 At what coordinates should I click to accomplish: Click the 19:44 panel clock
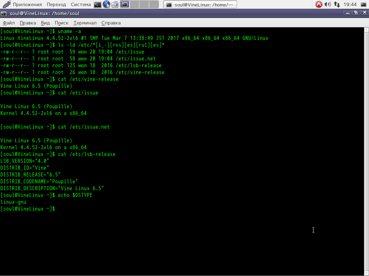pyautogui.click(x=350, y=4)
